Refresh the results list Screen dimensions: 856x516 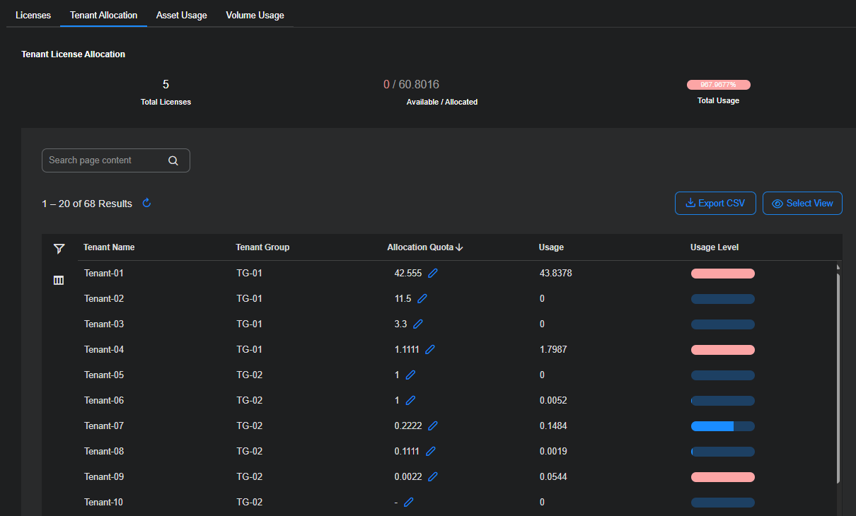click(x=146, y=203)
